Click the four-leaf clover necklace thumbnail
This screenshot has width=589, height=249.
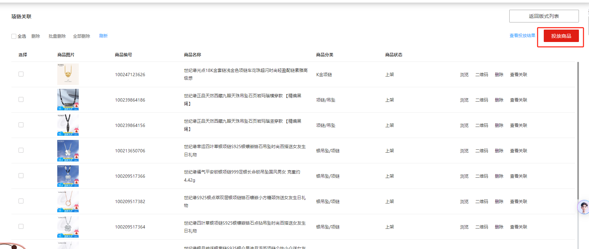click(68, 151)
